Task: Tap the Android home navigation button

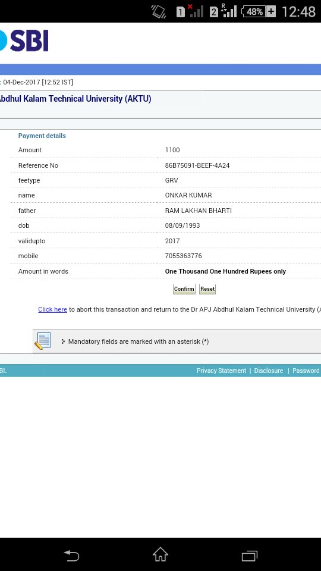Action: click(x=160, y=554)
